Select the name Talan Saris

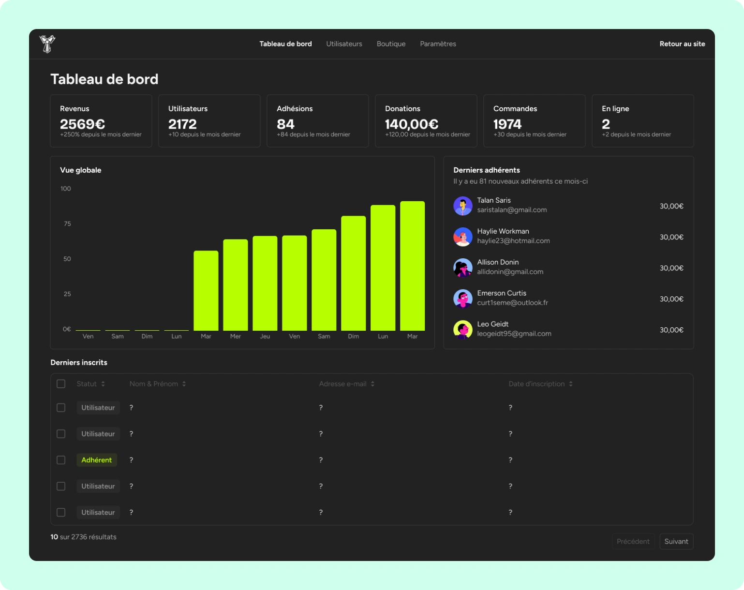tap(494, 200)
